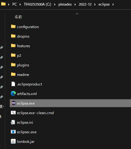
Task: Select the eclipse.exe file name
Action: [26, 103]
